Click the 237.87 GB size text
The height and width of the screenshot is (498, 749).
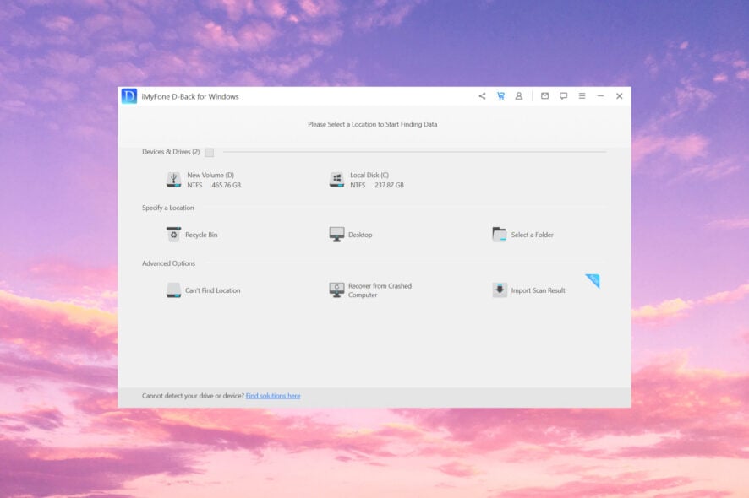(x=390, y=185)
